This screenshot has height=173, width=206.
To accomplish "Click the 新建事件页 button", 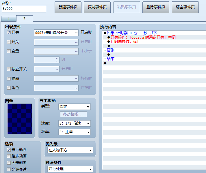I will (68, 7).
